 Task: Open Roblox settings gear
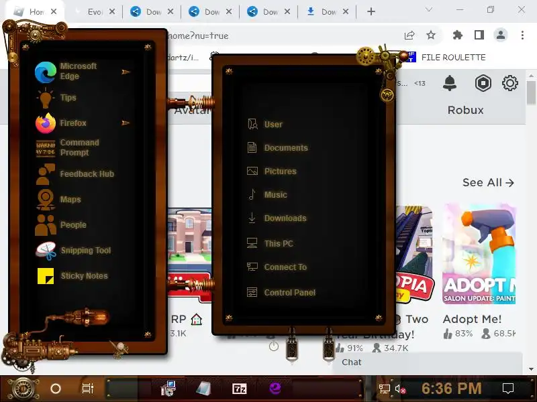point(510,83)
